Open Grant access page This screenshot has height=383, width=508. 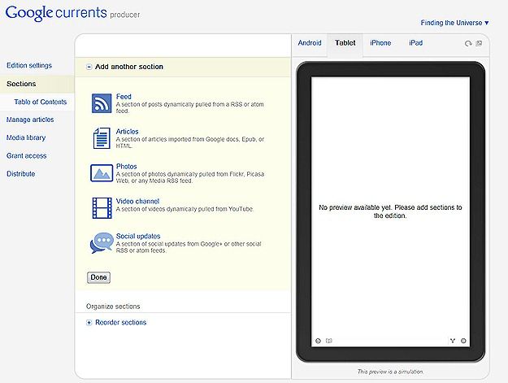coord(27,156)
